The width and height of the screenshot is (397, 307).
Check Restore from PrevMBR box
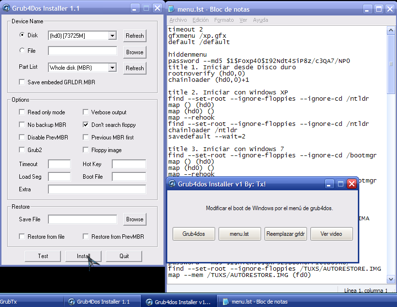(86, 236)
